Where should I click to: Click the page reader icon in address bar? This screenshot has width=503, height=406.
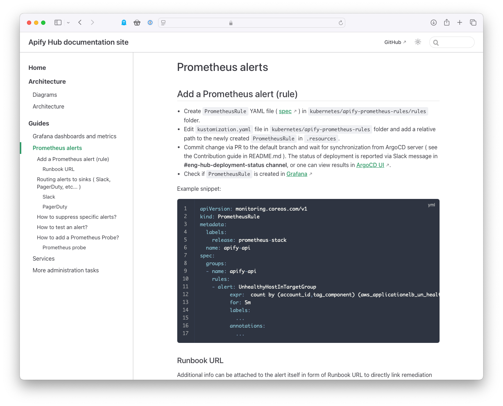coord(163,23)
